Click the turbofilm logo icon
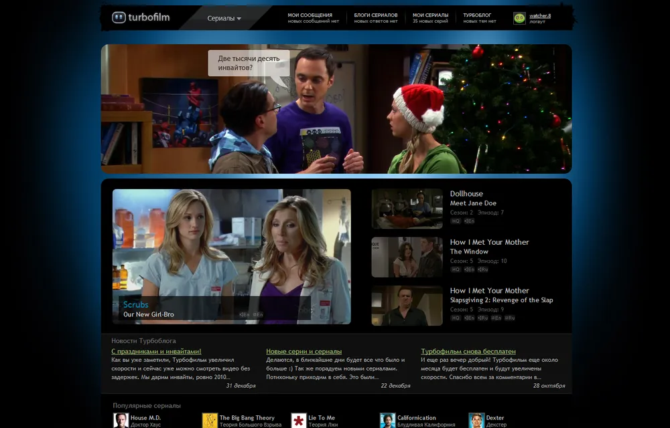This screenshot has height=428, width=670. [119, 17]
